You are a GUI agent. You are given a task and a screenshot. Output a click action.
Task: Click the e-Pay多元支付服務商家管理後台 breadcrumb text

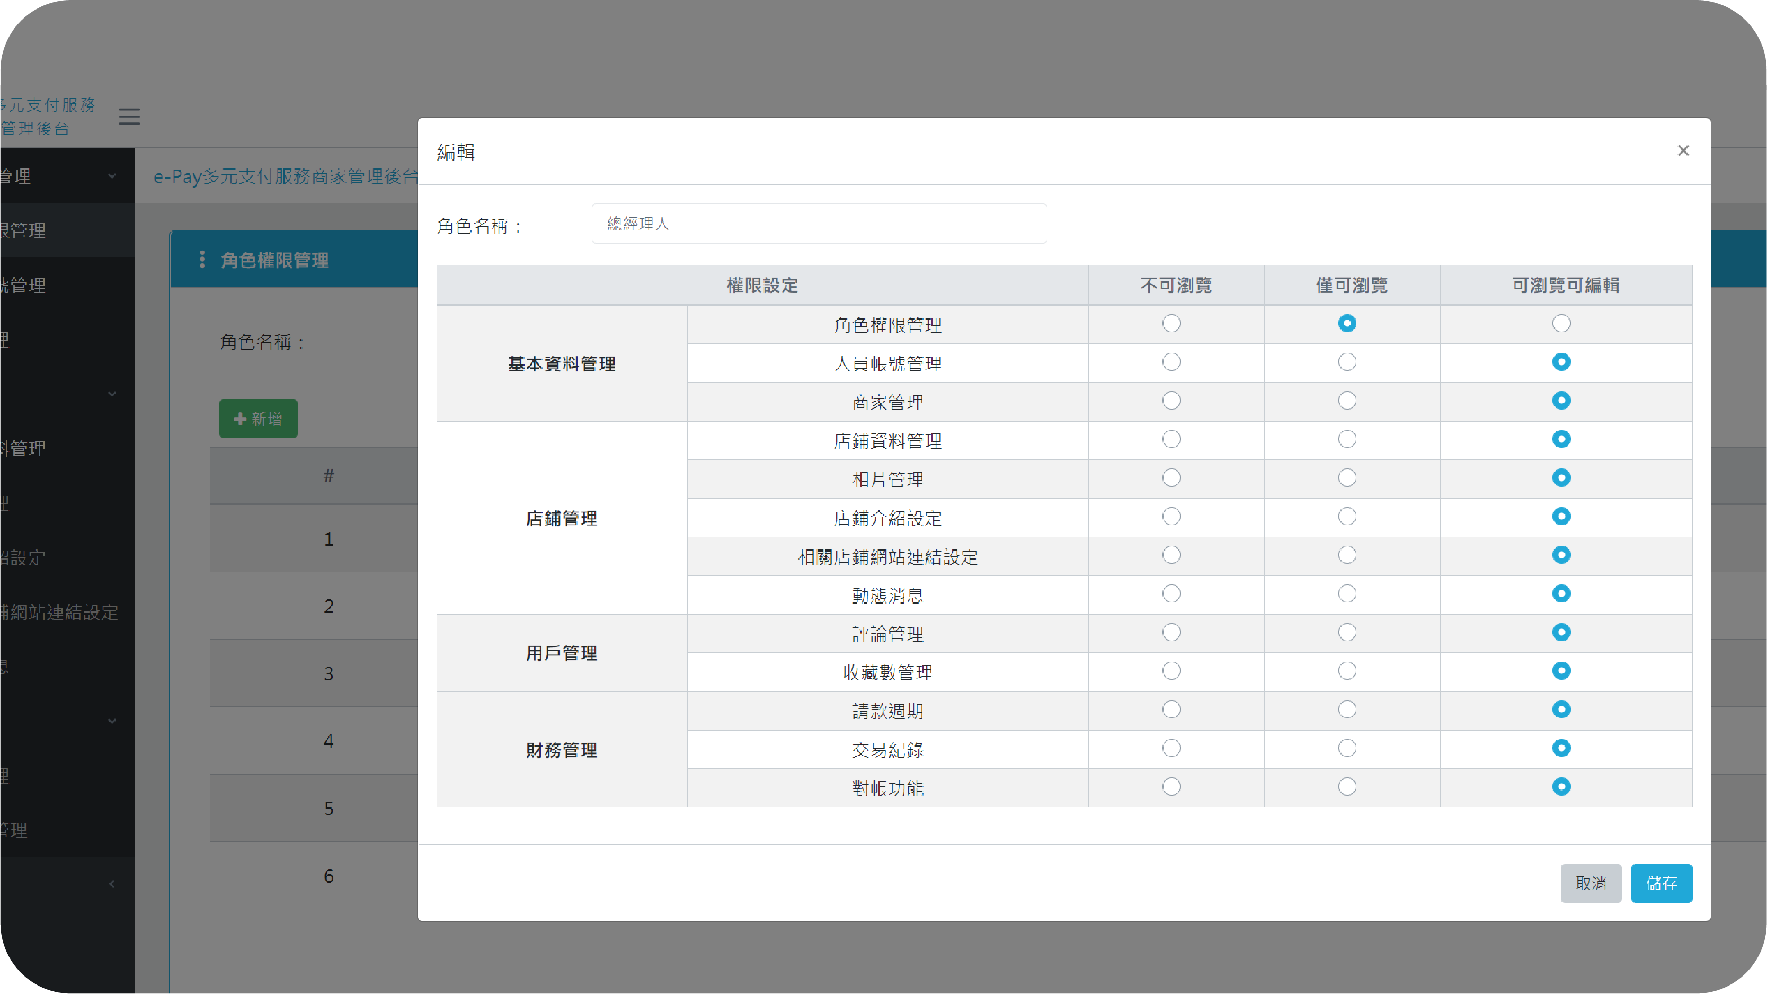286,176
